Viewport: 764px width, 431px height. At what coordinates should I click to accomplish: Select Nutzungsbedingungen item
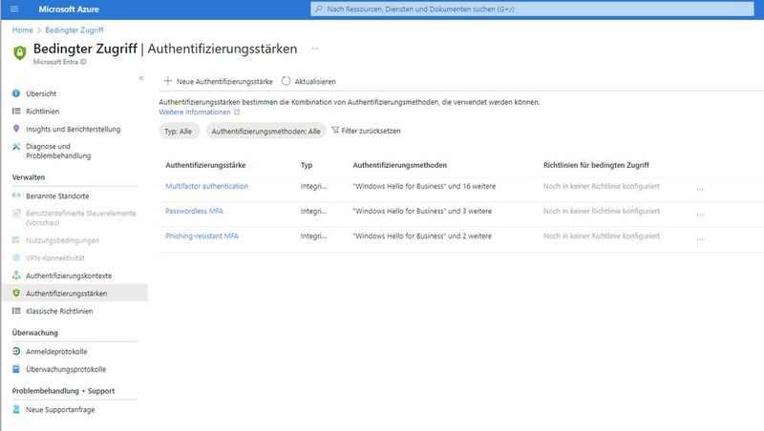(x=62, y=240)
